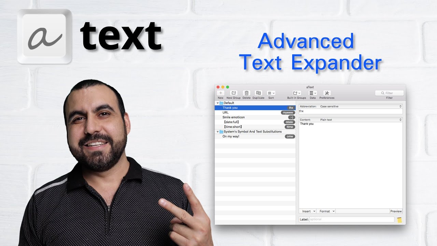Open the Insert menu button
The image size is (437, 246).
point(308,211)
